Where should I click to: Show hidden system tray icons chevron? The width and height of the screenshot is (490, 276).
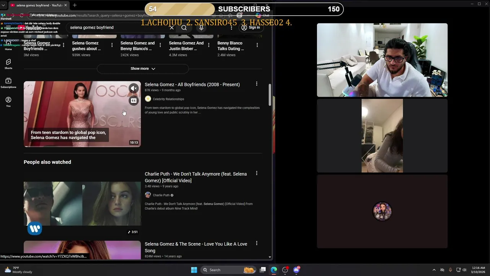pos(434,270)
